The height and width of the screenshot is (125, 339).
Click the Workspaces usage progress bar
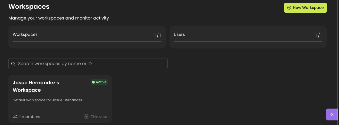click(87, 41)
